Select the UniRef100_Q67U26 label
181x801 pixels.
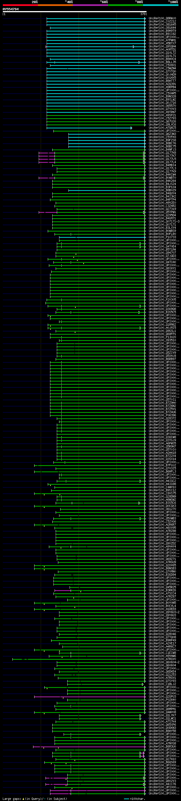[x=162, y=121]
